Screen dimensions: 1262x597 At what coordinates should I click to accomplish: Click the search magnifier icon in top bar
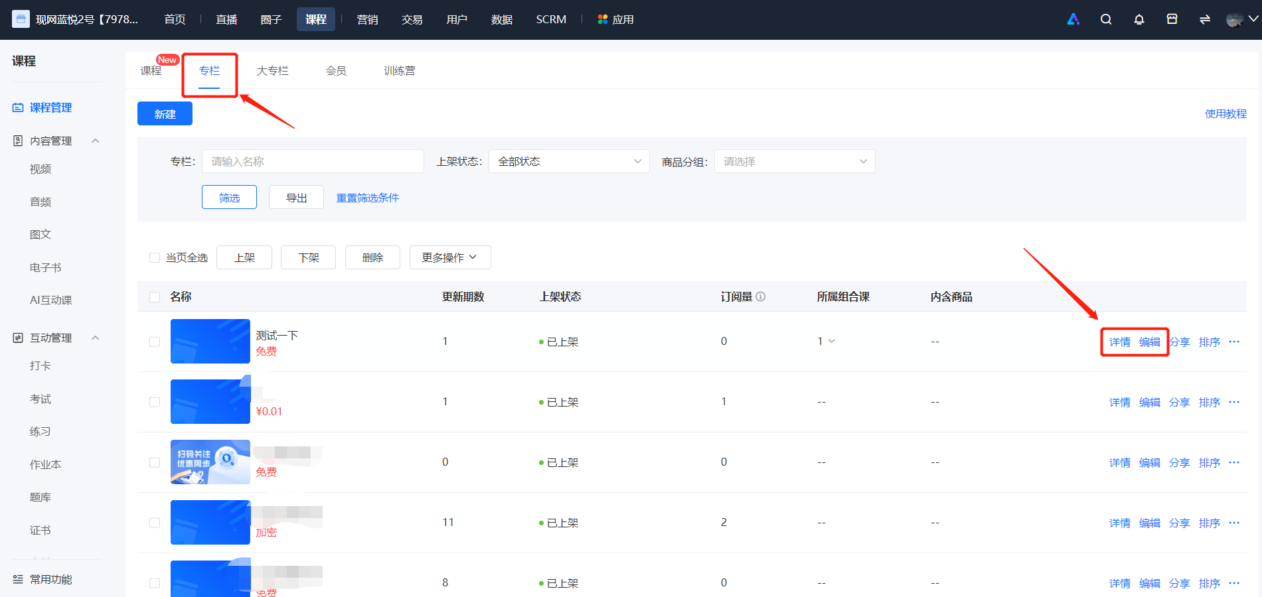coord(1106,19)
